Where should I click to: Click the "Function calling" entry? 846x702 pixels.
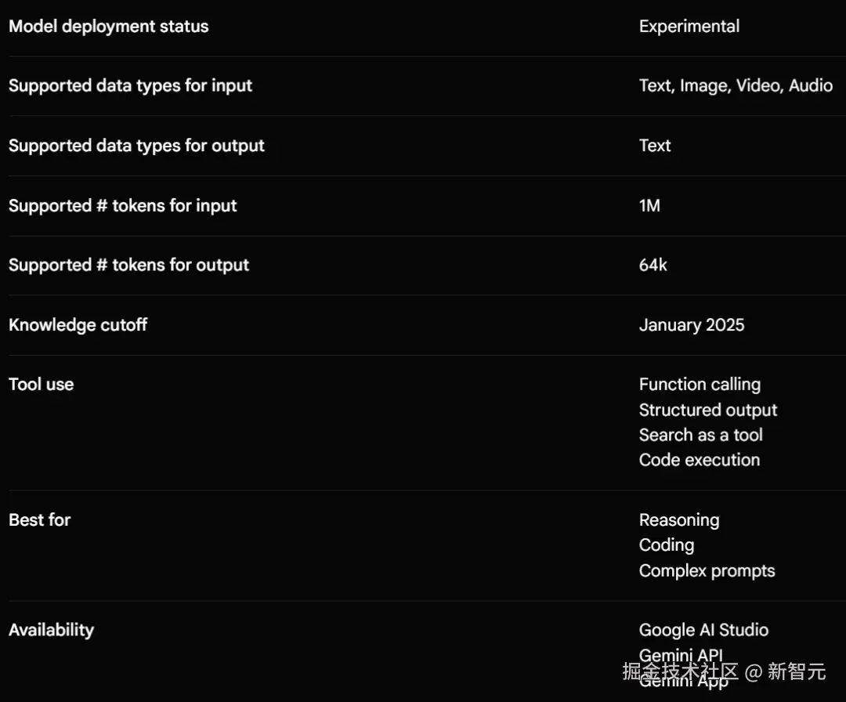(699, 385)
